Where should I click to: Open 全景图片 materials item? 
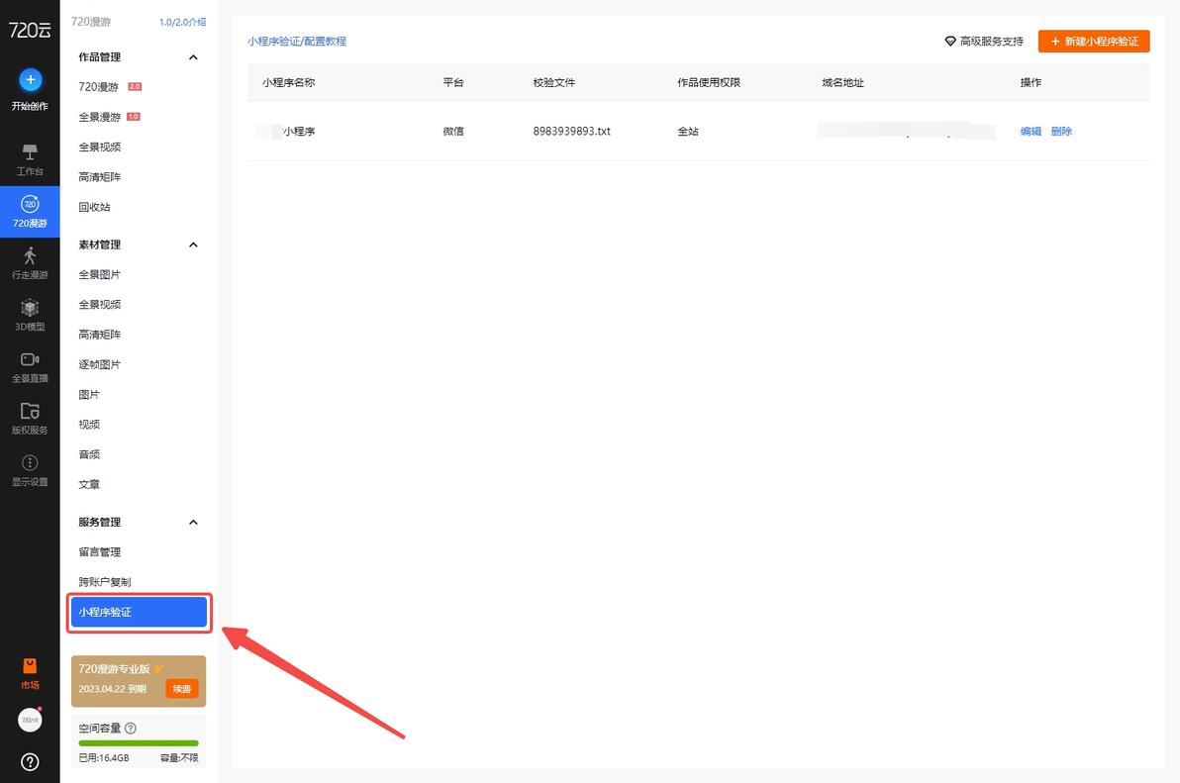click(99, 274)
